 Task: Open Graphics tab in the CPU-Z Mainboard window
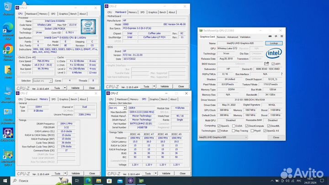[153, 12]
